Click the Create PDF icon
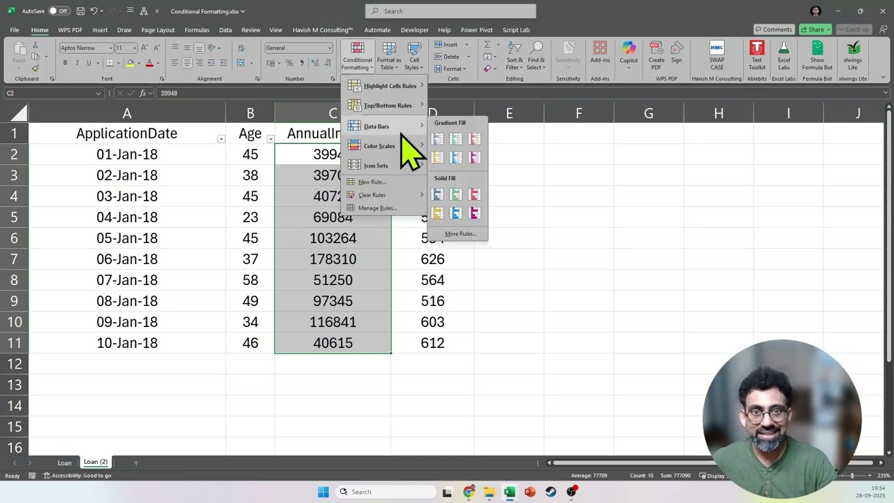Viewport: 894px width, 503px height. (657, 54)
